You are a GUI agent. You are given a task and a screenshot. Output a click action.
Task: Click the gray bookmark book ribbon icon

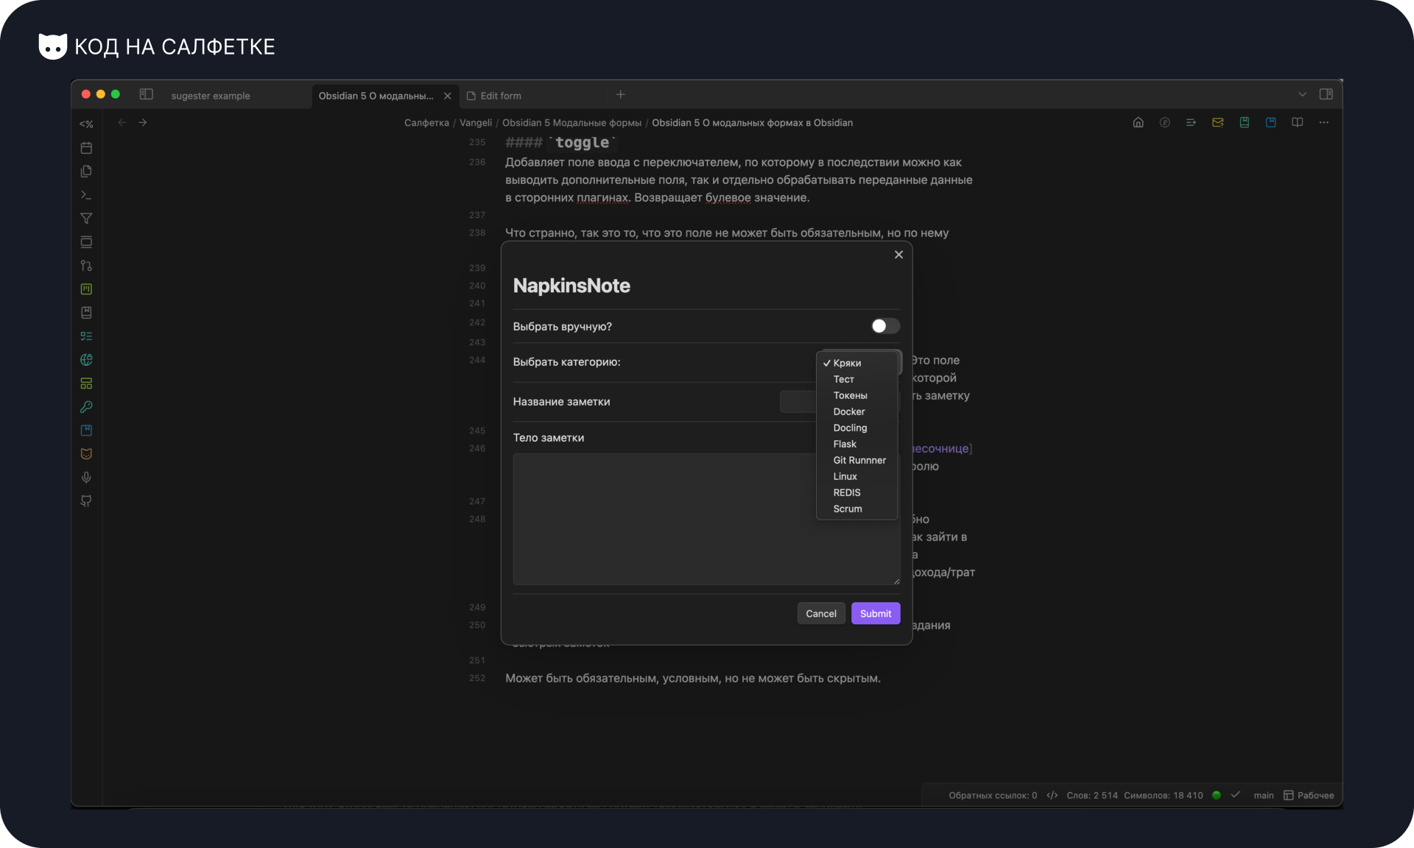point(86,313)
